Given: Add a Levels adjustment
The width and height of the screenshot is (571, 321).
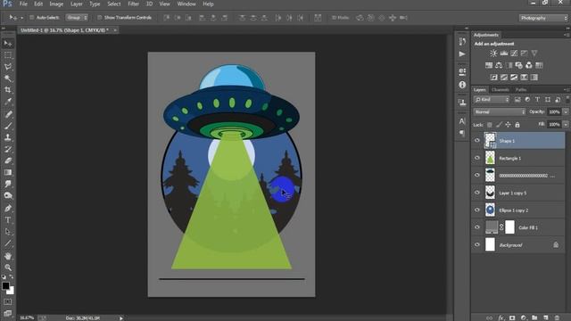Looking at the screenshot, I should 503,53.
